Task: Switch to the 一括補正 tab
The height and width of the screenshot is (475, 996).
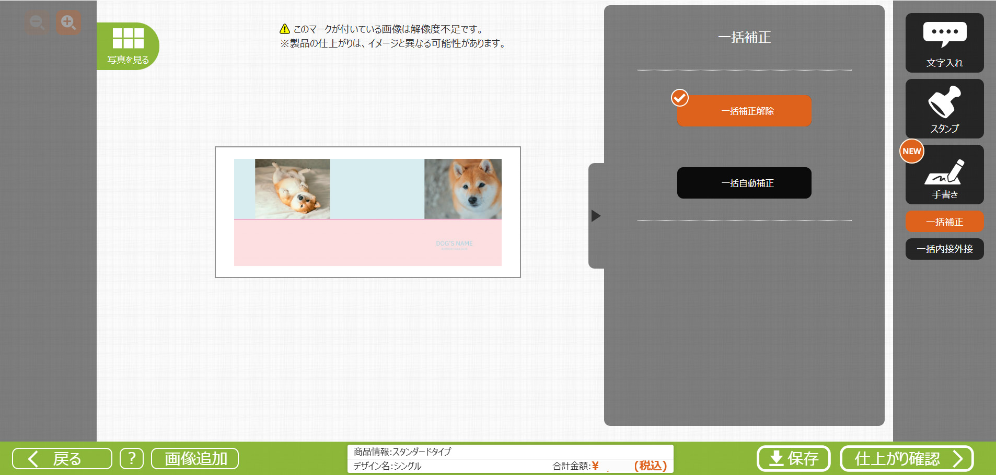Action: (944, 222)
